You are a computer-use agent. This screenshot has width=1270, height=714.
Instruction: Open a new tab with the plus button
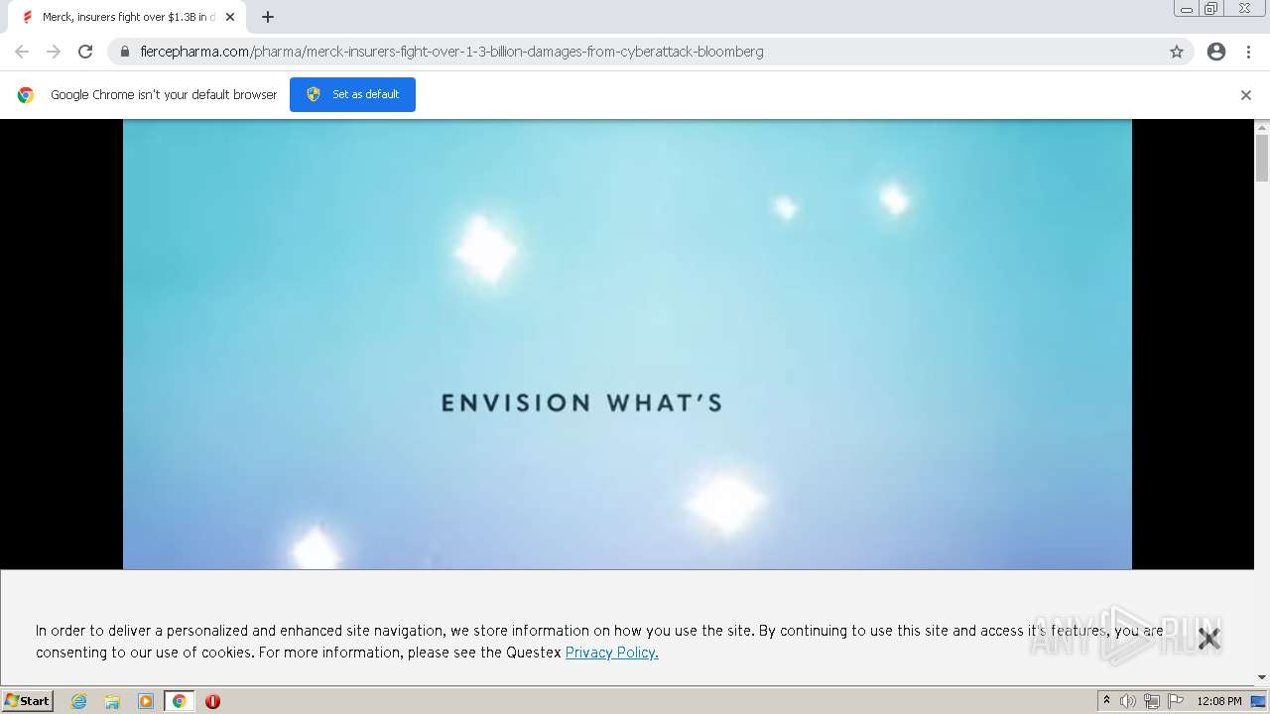click(x=268, y=17)
